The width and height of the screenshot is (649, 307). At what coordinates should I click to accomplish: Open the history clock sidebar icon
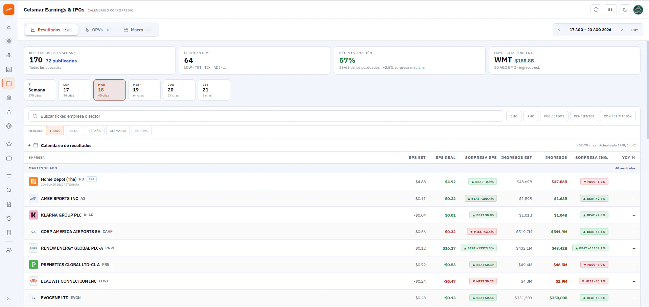(9, 219)
